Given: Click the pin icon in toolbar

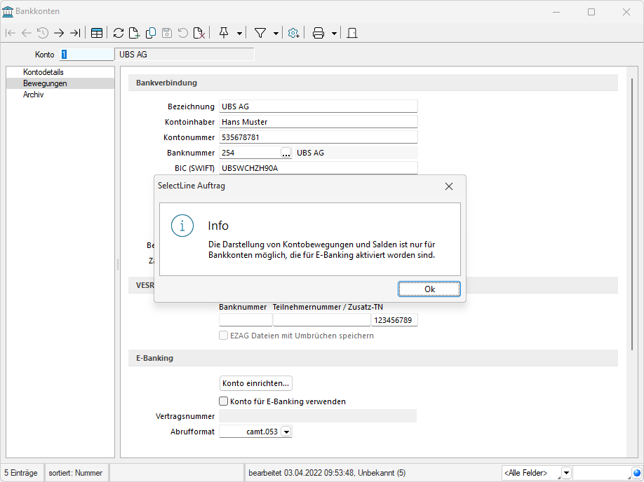Looking at the screenshot, I should point(224,33).
